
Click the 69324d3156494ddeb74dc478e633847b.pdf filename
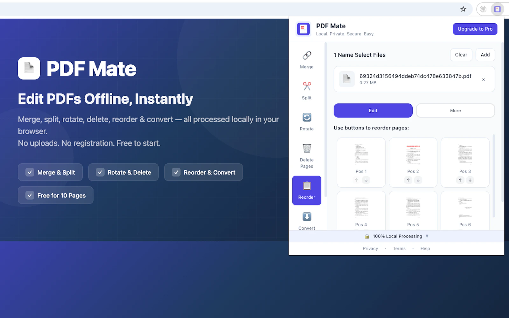pyautogui.click(x=415, y=76)
